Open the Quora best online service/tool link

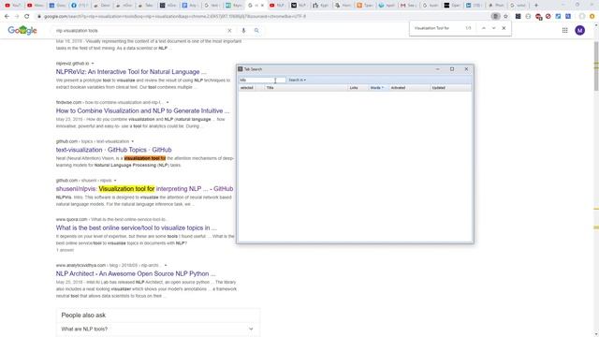(136, 227)
